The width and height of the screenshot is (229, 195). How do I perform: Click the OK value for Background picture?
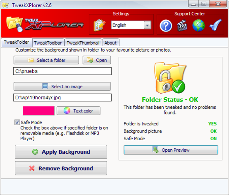pos(214,131)
